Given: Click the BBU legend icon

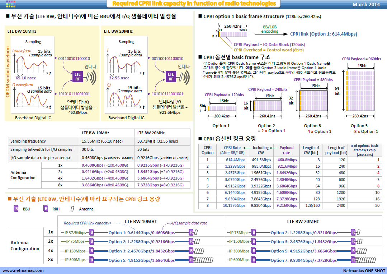Looking at the screenshot, I should (x=16, y=209).
